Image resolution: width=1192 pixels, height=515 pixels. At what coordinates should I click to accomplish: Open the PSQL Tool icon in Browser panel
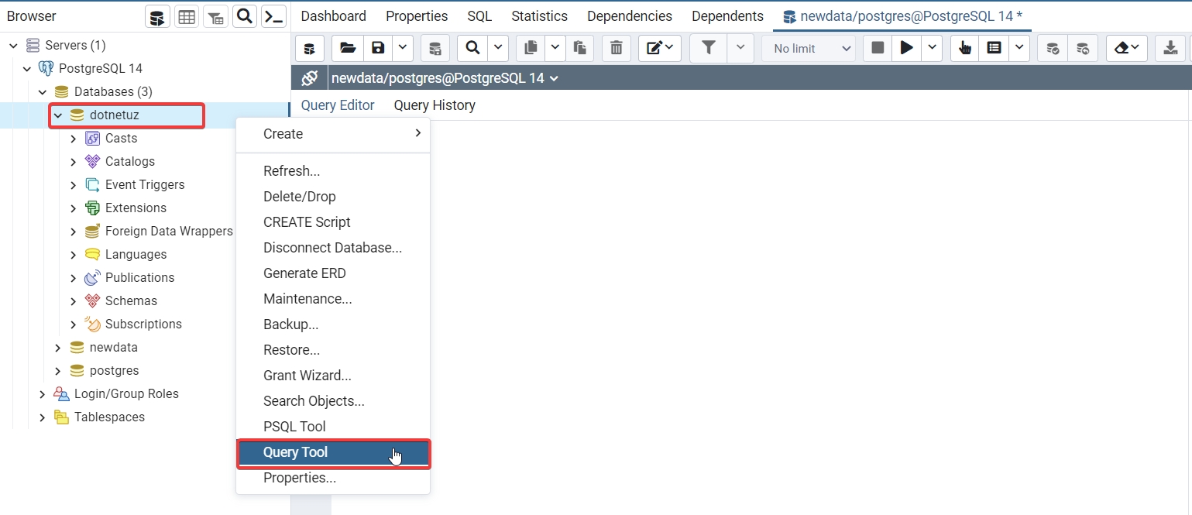click(273, 16)
